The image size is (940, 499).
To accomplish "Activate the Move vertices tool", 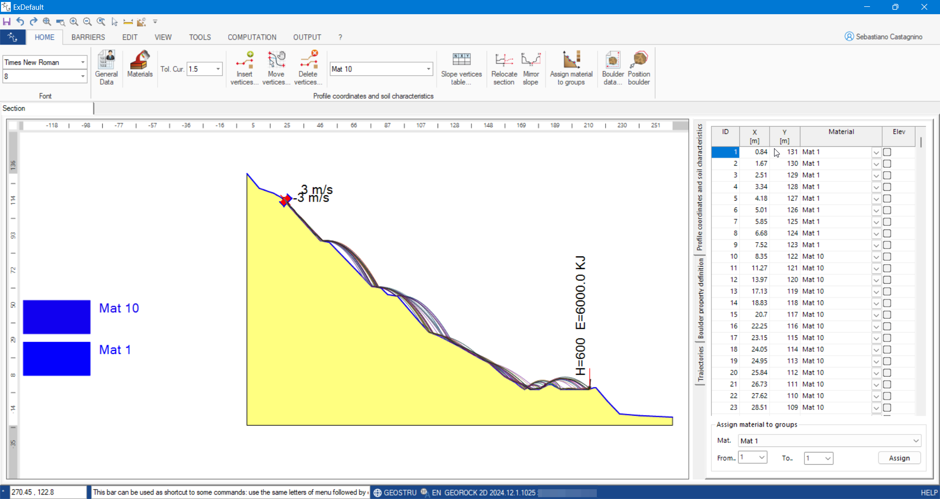I will (276, 68).
